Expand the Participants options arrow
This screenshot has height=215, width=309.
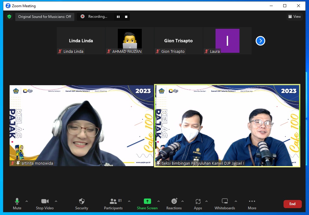click(x=129, y=201)
